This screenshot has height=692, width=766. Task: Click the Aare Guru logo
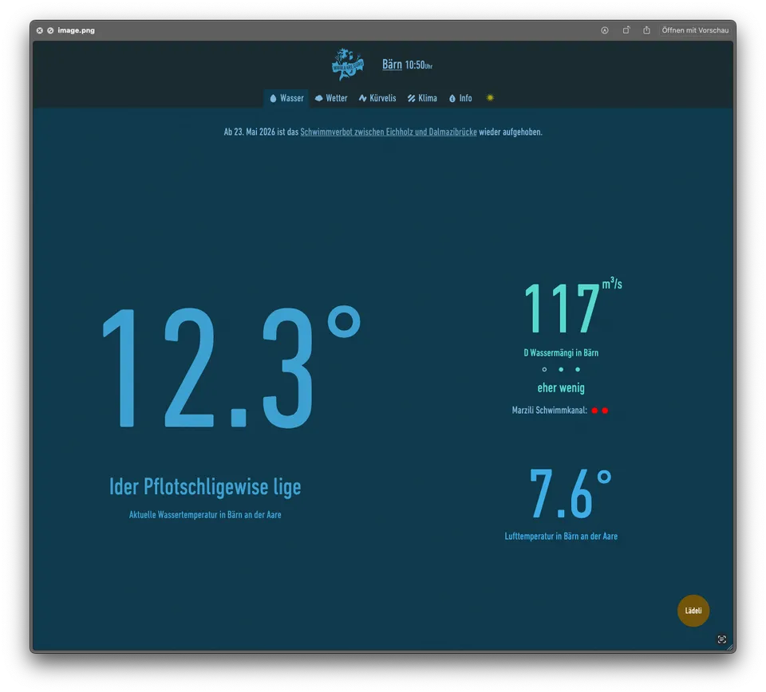click(x=347, y=65)
